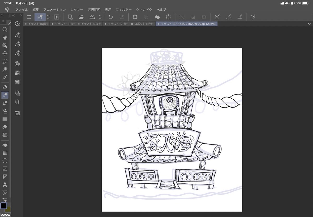Open the Tool Property palette
The width and height of the screenshot is (313, 217).
pyautogui.click(x=17, y=44)
